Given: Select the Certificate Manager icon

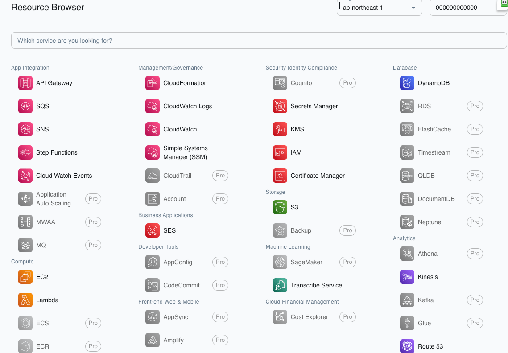Looking at the screenshot, I should pyautogui.click(x=280, y=176).
